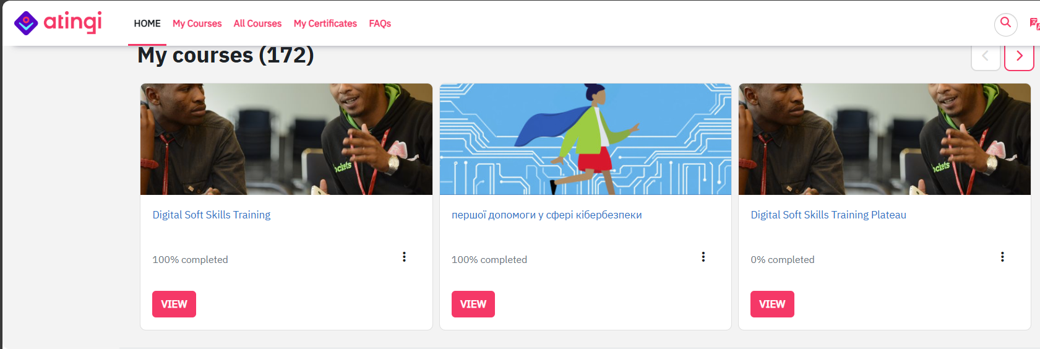Viewport: 1040px width, 349px height.
Task: Click the previous courses left arrow
Action: point(986,56)
